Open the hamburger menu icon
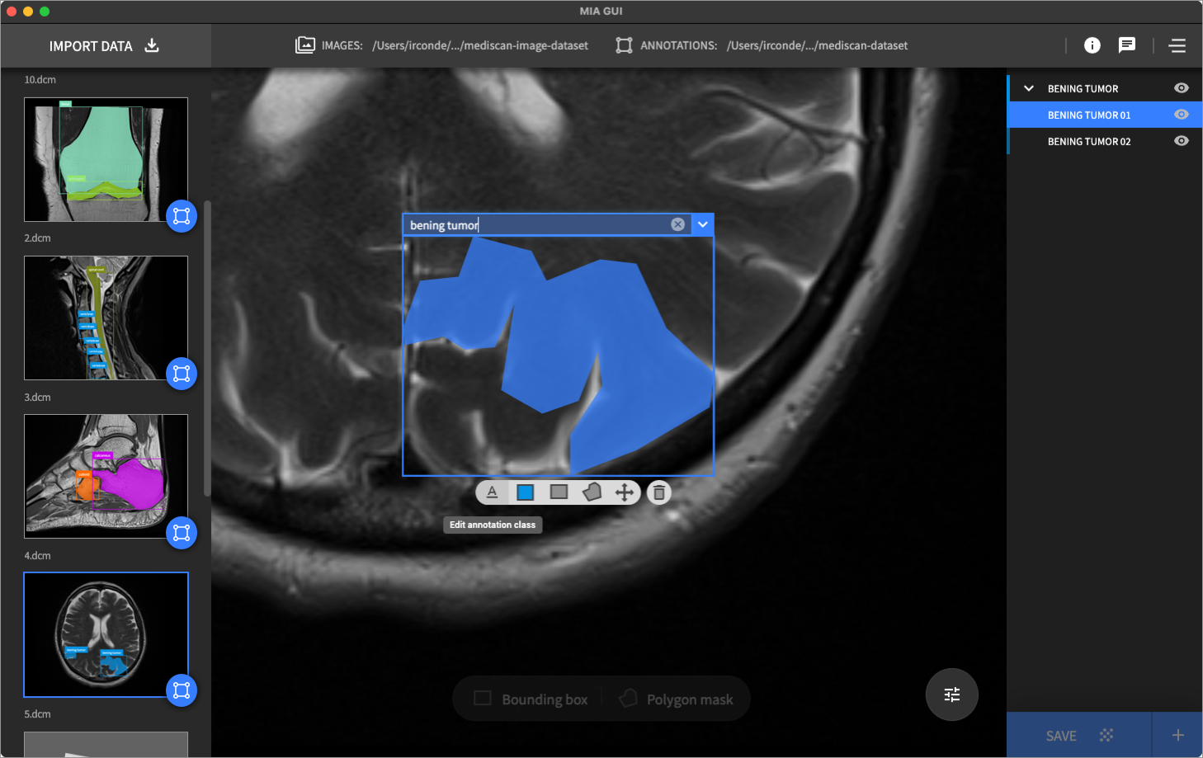The image size is (1203, 758). [x=1177, y=46]
